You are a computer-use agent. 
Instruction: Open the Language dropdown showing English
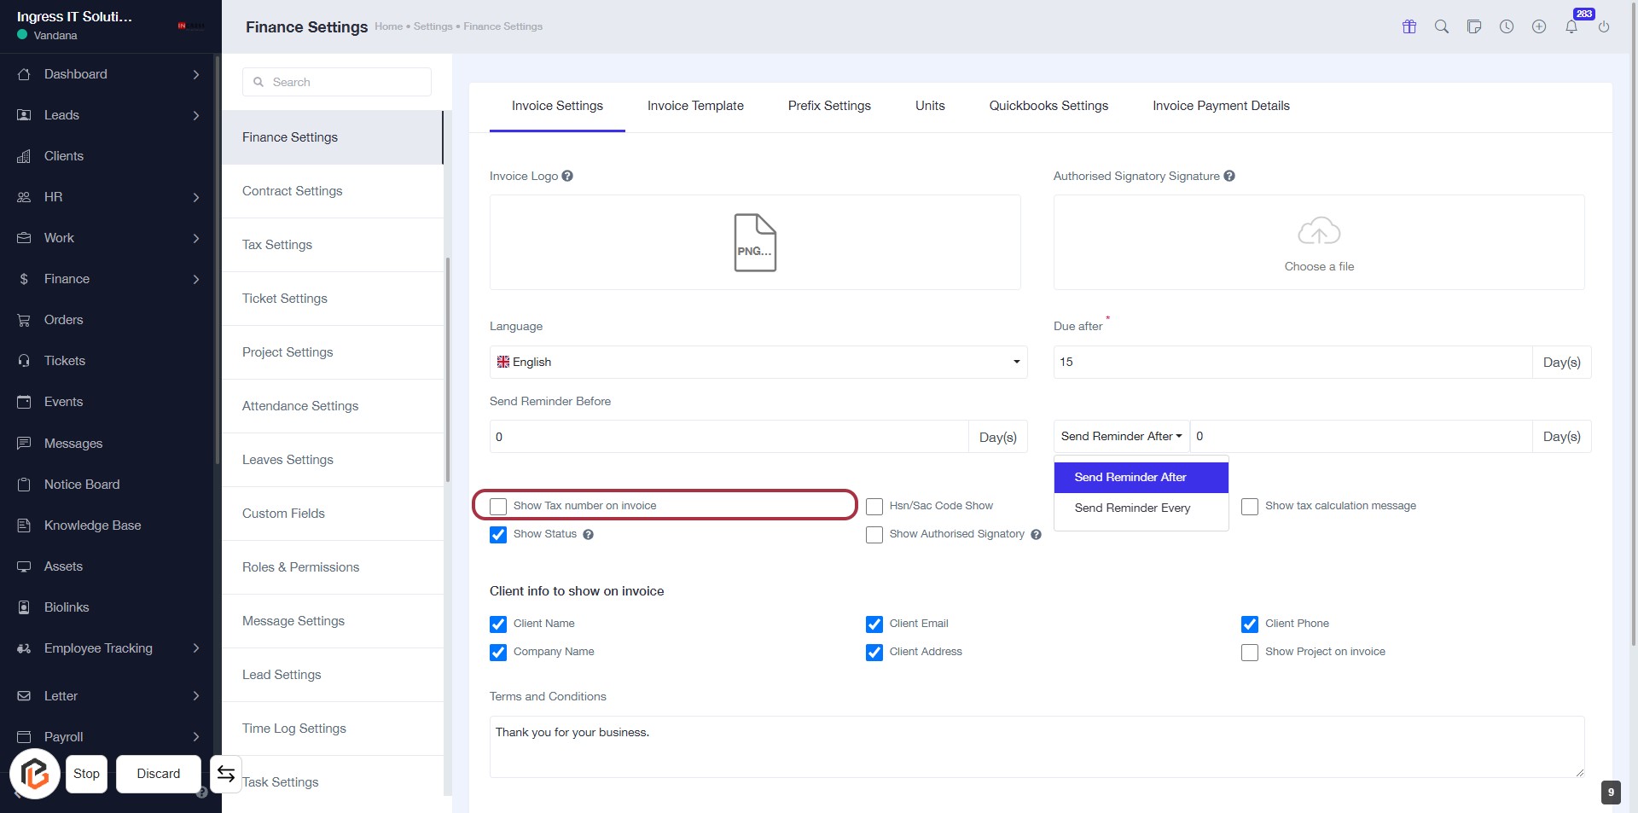pyautogui.click(x=758, y=362)
